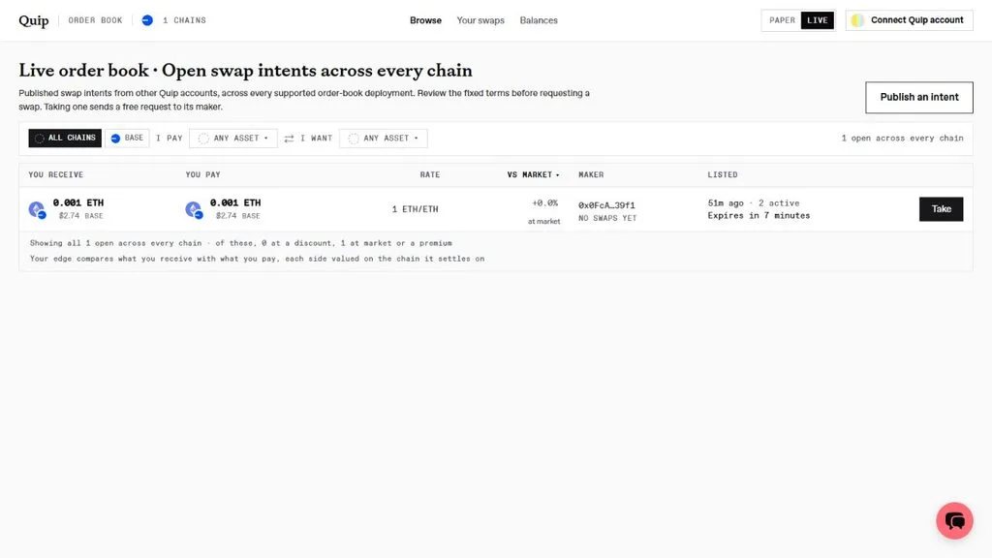Switch to LIVE mode
992x558 pixels.
tap(818, 20)
